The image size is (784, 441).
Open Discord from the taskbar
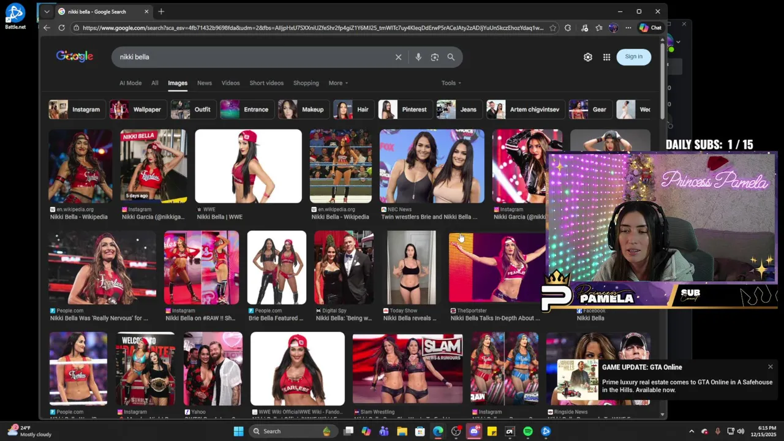473,431
